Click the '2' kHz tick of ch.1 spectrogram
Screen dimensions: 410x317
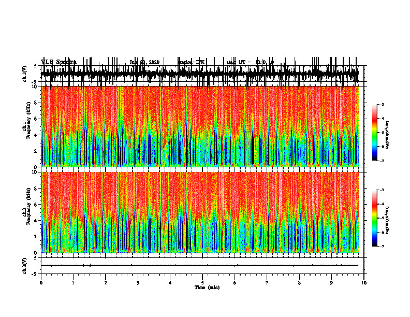click(36, 151)
